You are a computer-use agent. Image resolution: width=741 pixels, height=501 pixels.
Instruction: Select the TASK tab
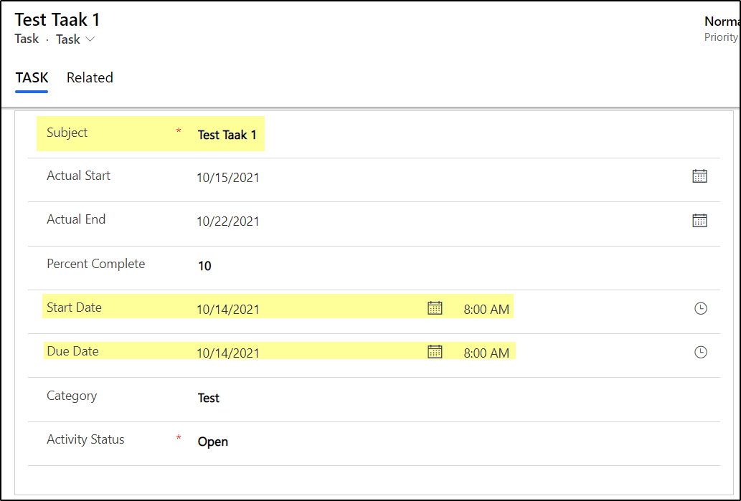32,77
